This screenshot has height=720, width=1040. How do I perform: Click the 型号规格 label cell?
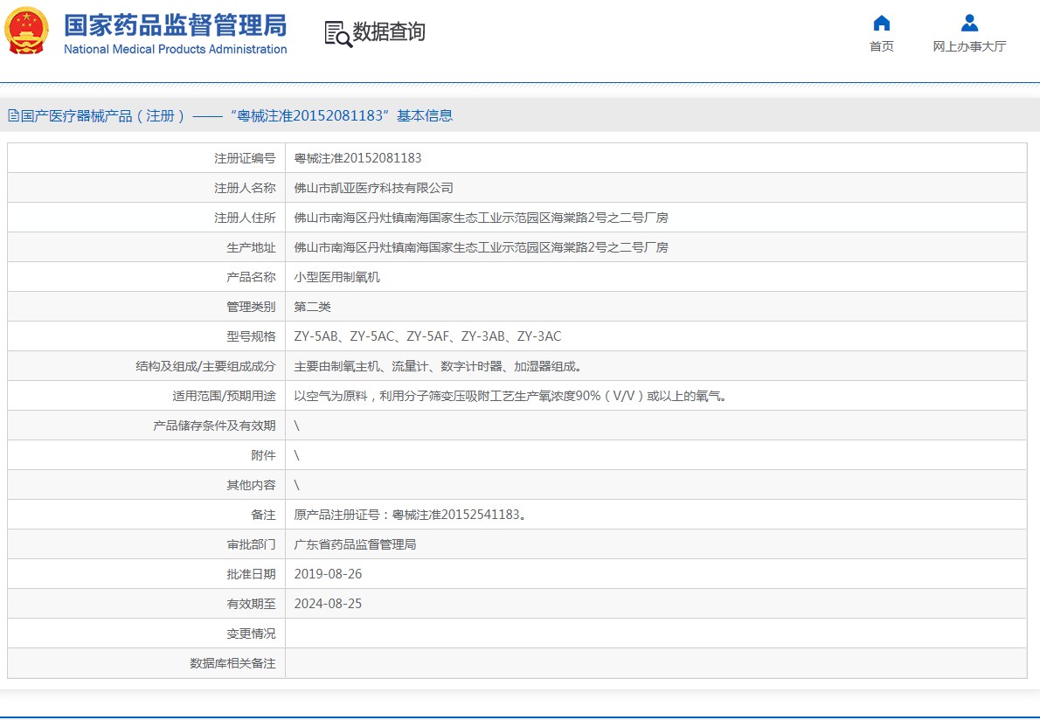pyautogui.click(x=146, y=336)
